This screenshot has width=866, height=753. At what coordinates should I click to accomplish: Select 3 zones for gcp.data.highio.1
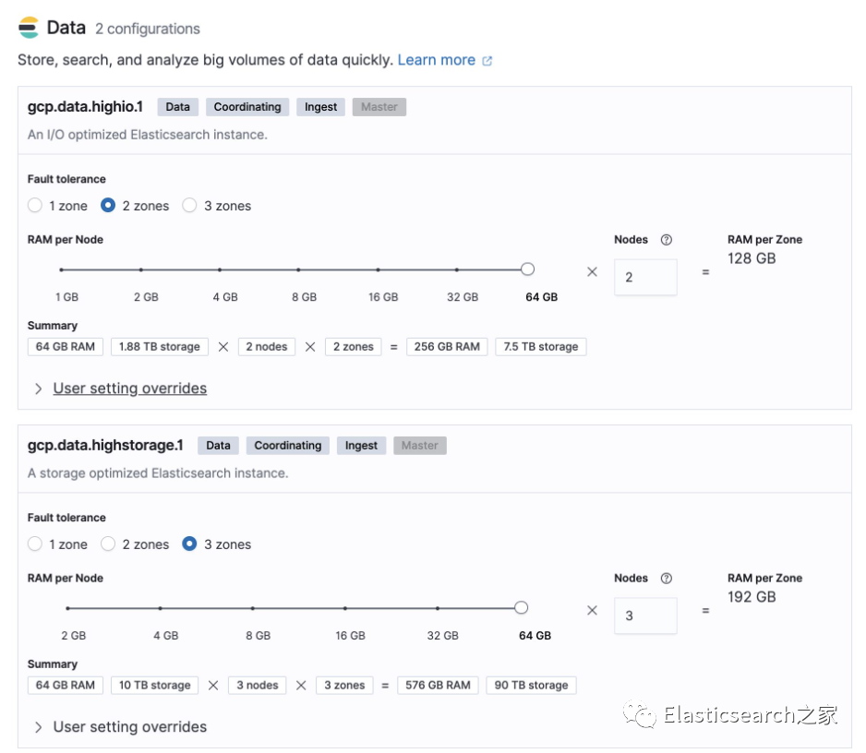(189, 206)
